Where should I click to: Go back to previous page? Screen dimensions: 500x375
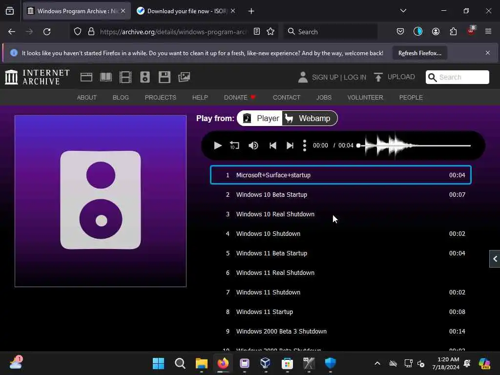coord(12,32)
